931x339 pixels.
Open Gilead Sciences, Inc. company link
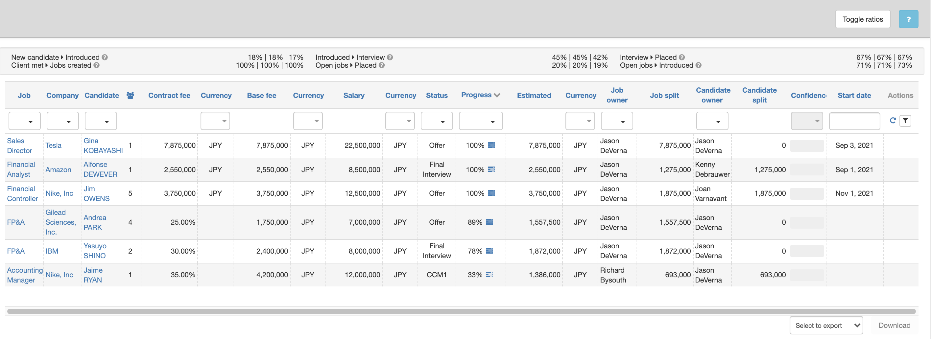click(61, 222)
